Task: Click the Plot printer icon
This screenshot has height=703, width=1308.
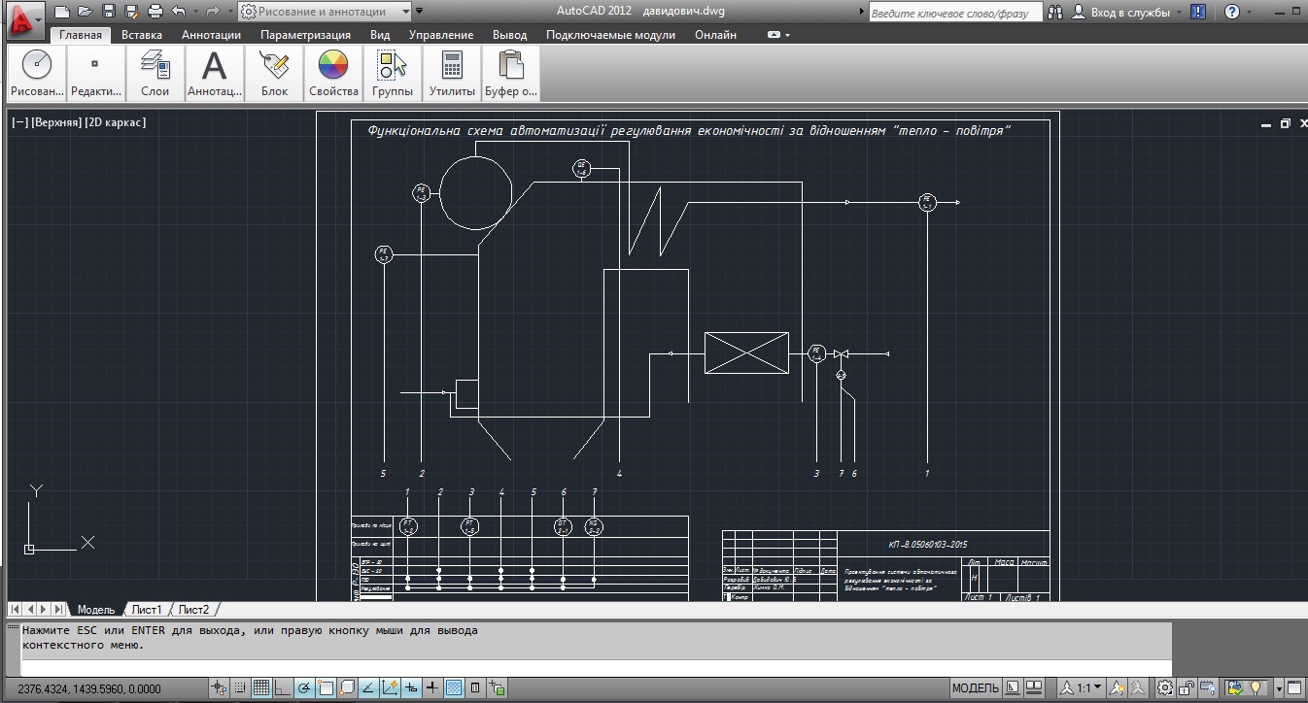Action: pyautogui.click(x=155, y=12)
